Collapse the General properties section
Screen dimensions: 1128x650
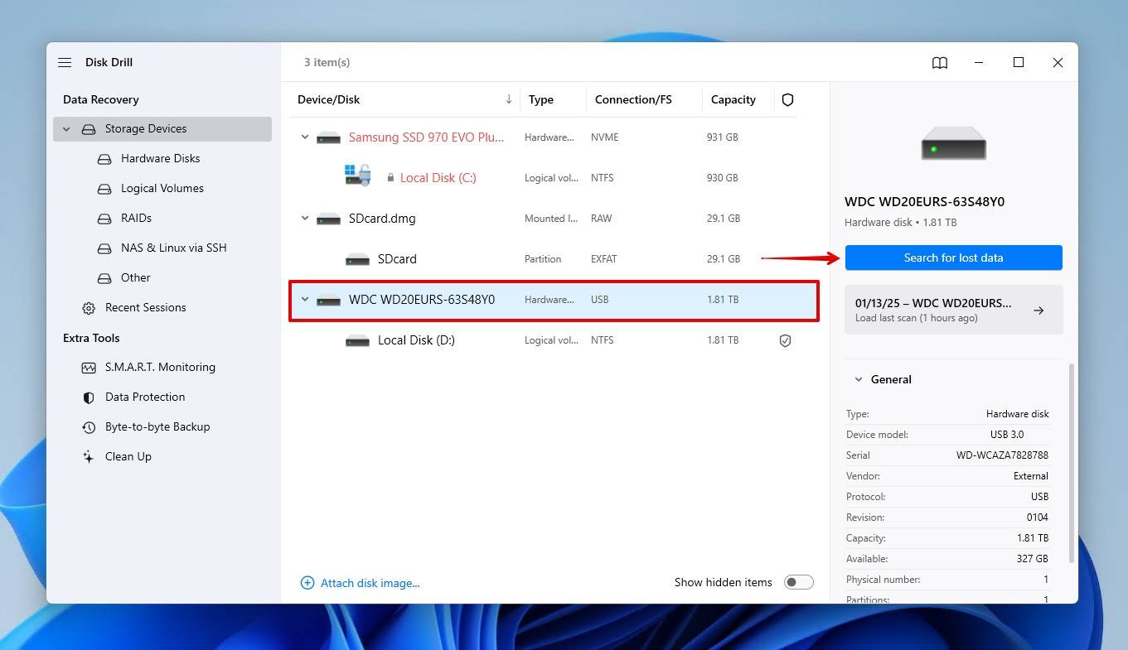[859, 380]
